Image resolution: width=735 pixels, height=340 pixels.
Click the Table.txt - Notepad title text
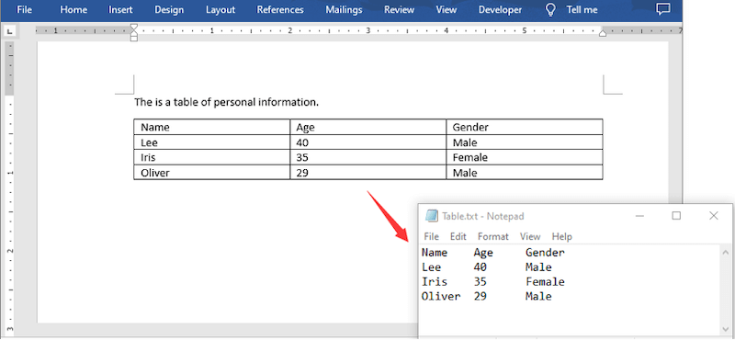point(483,216)
